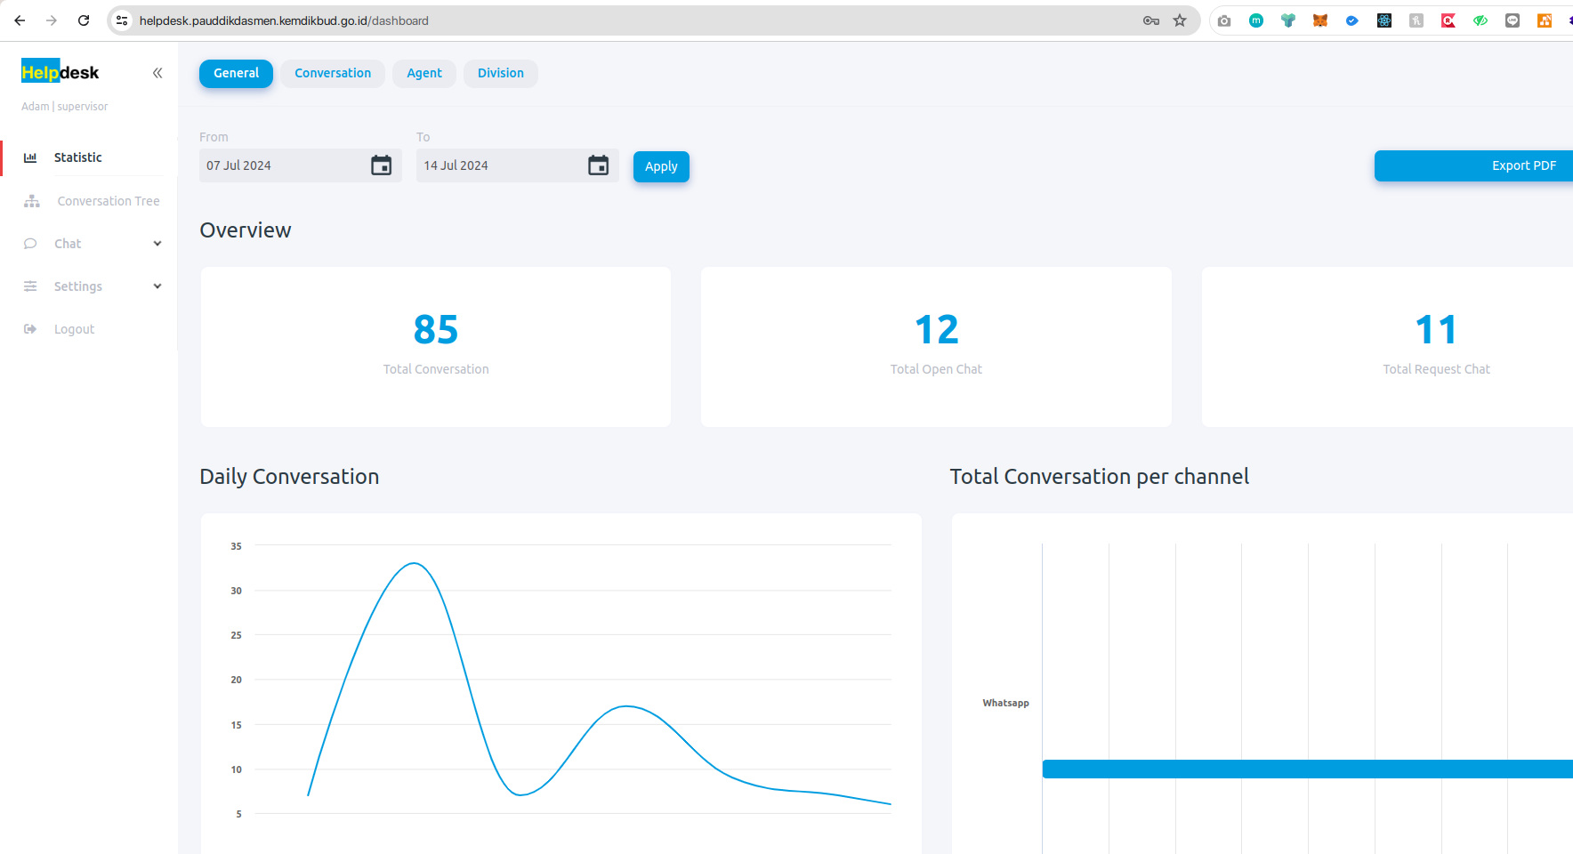Open the red 'R' extension icon
The width and height of the screenshot is (1573, 854).
1448,20
